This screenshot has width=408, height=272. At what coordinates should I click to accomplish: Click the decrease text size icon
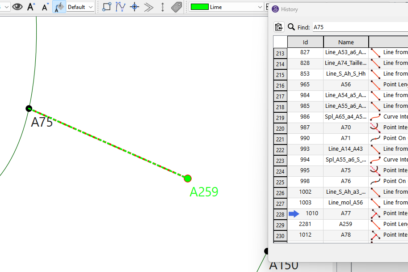point(45,7)
